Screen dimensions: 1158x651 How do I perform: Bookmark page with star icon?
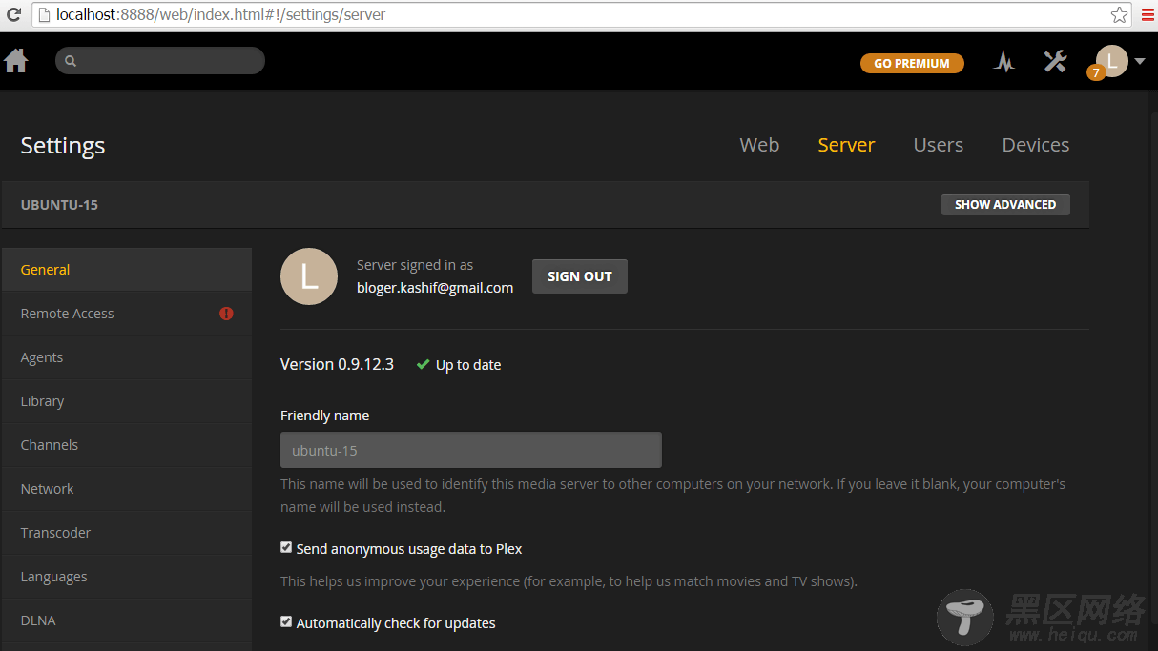pos(1119,15)
